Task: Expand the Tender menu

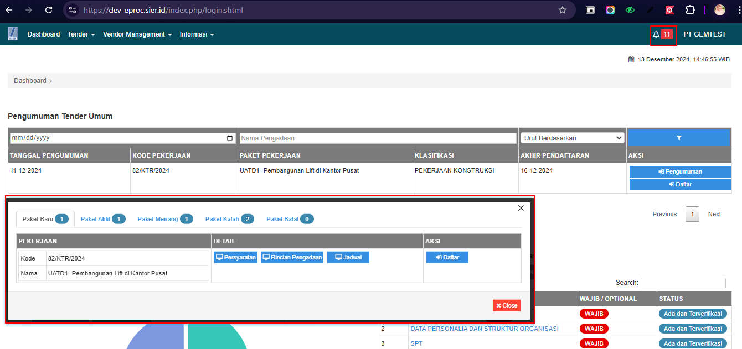Action: click(81, 34)
